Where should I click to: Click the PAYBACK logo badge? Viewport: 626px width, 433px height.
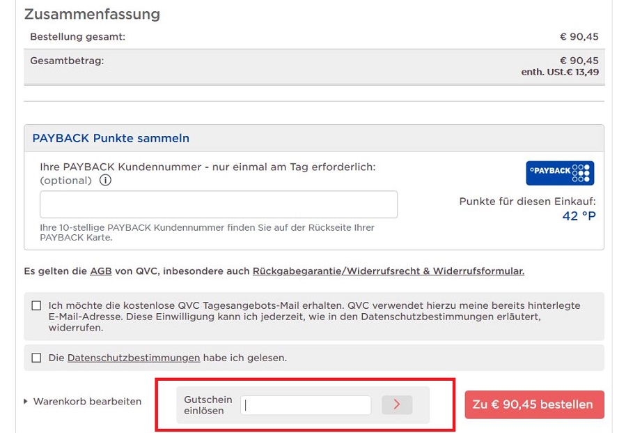tap(560, 173)
